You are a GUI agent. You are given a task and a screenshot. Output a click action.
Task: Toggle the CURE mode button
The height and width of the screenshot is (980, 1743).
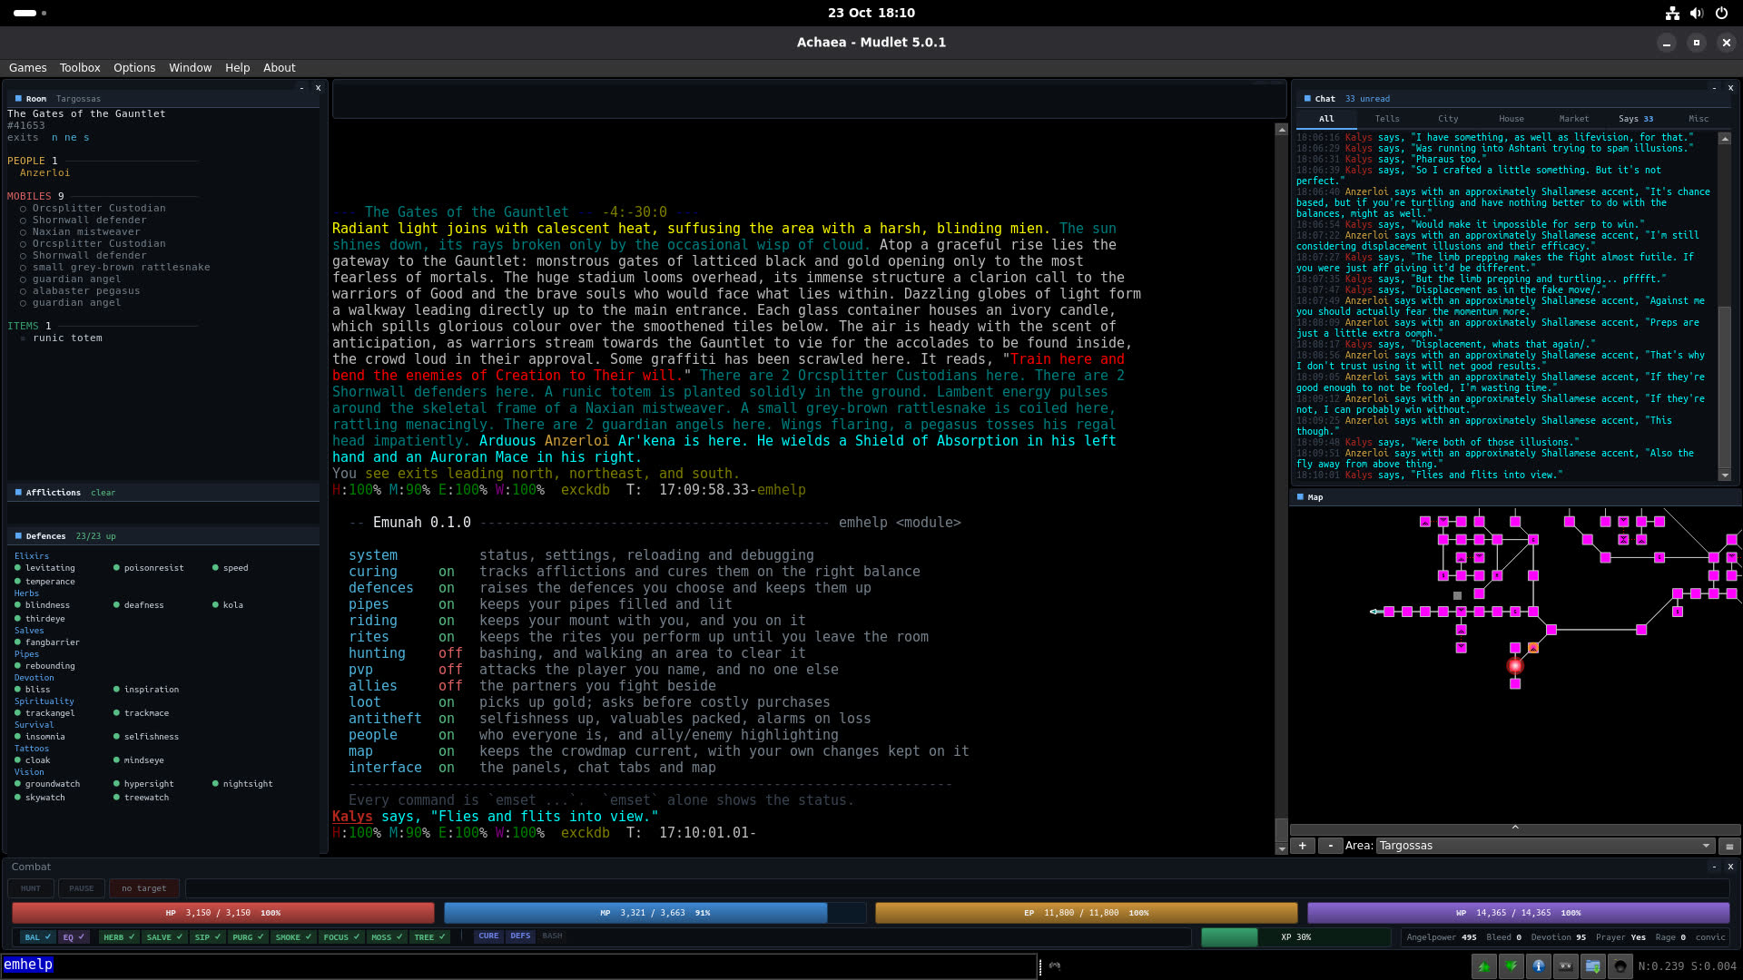(489, 936)
